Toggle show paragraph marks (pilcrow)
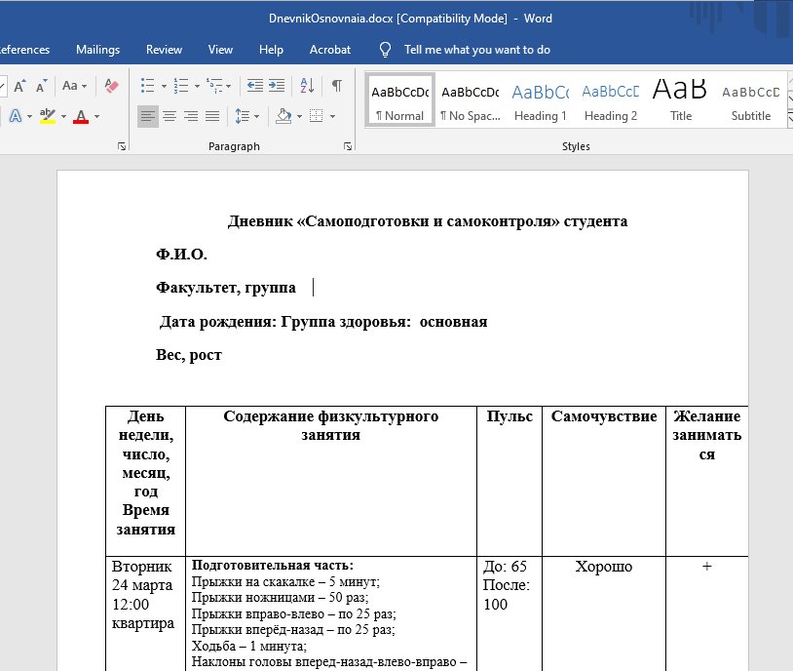Screen dimensions: 793x671 (336, 85)
